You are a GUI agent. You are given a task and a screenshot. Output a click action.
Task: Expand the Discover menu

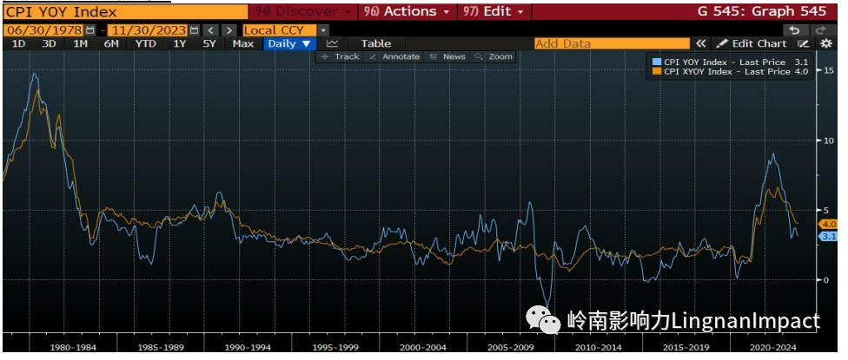pyautogui.click(x=303, y=11)
